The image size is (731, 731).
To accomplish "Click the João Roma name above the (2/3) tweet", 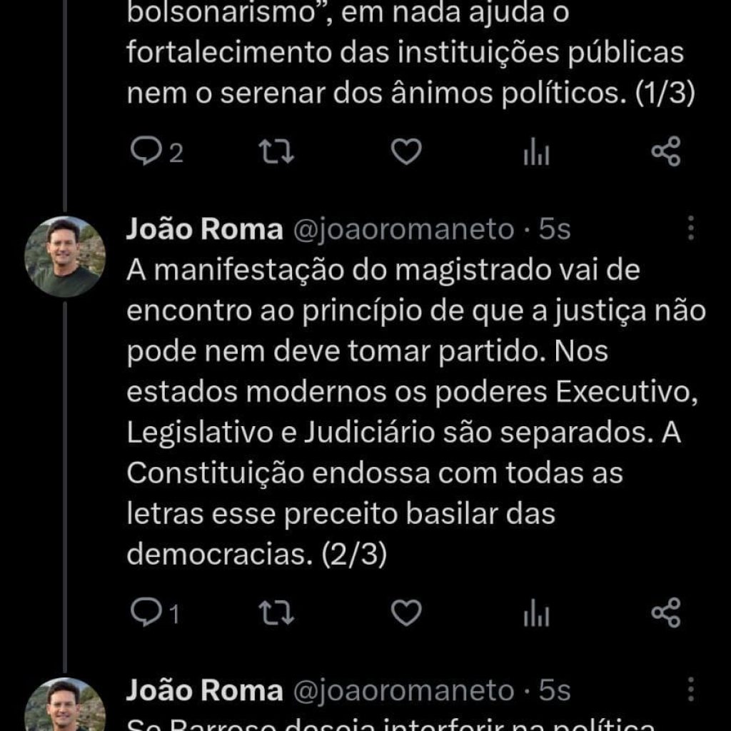I will [204, 229].
